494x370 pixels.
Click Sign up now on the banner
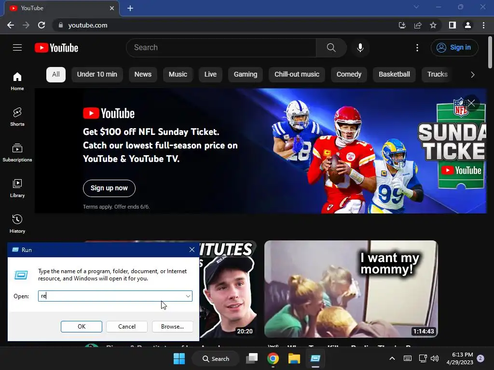tap(109, 188)
